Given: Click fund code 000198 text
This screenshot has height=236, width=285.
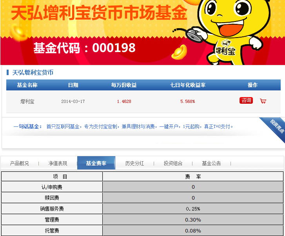Looking at the screenshot, I should click(84, 48).
